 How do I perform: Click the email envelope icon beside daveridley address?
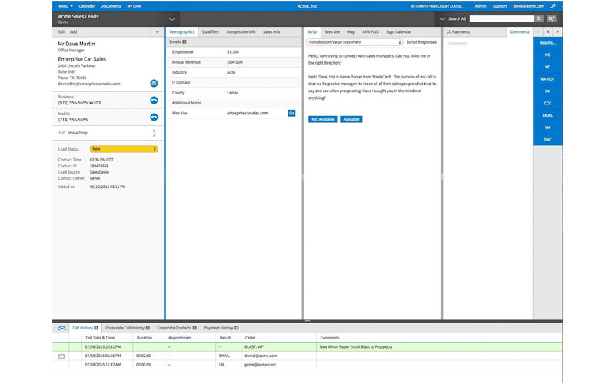[154, 84]
